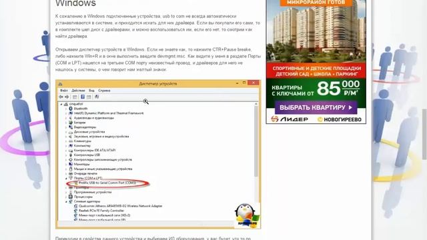Minimize the Диспетчер устройств window

tap(237, 83)
